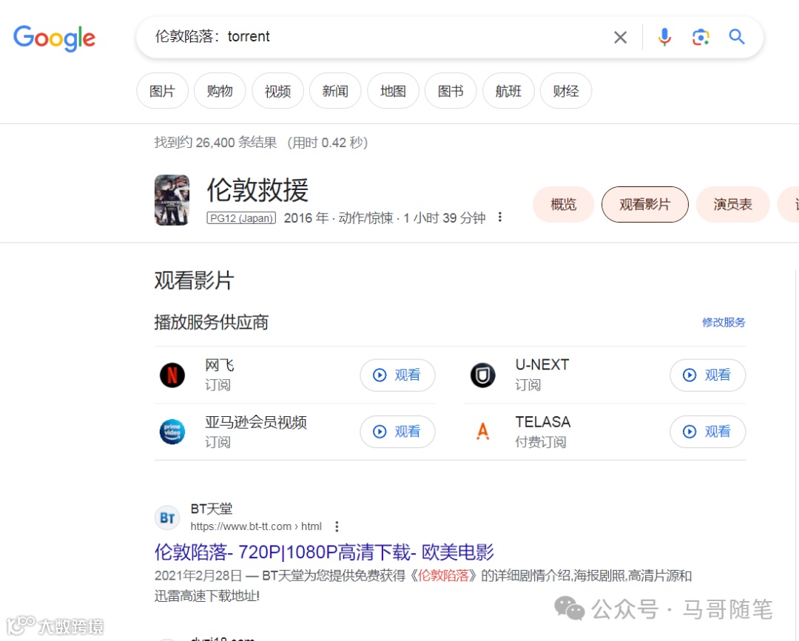Open options menu next to bt-tt.com URL
The width and height of the screenshot is (799, 641).
tap(337, 526)
